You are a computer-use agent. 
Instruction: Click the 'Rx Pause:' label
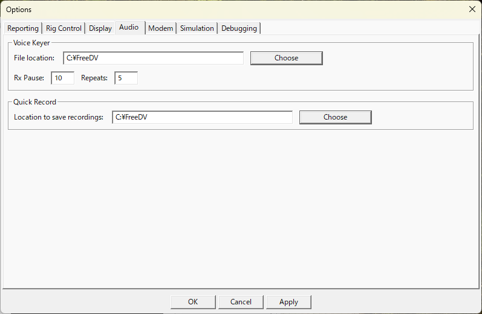29,78
